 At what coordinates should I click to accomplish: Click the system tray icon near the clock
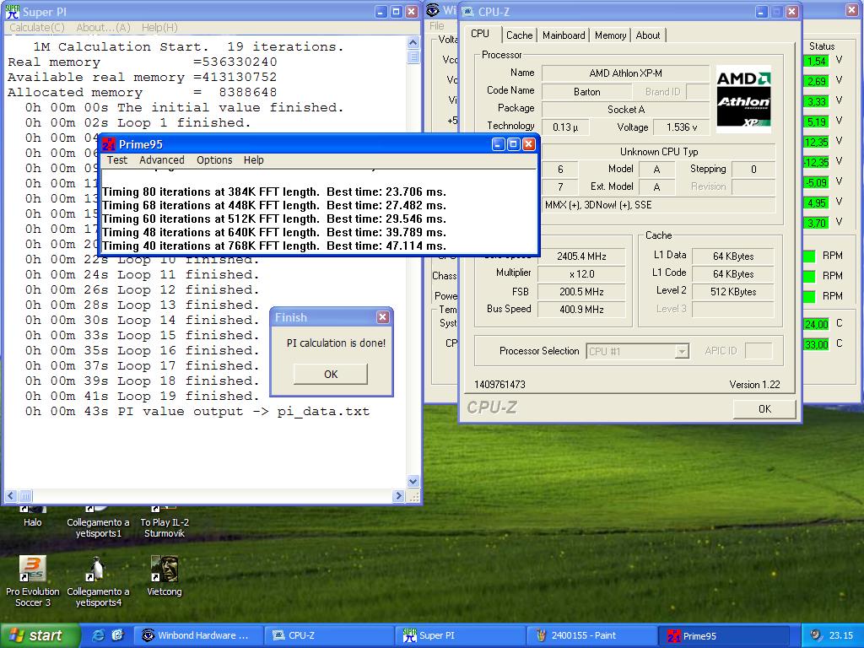point(816,635)
